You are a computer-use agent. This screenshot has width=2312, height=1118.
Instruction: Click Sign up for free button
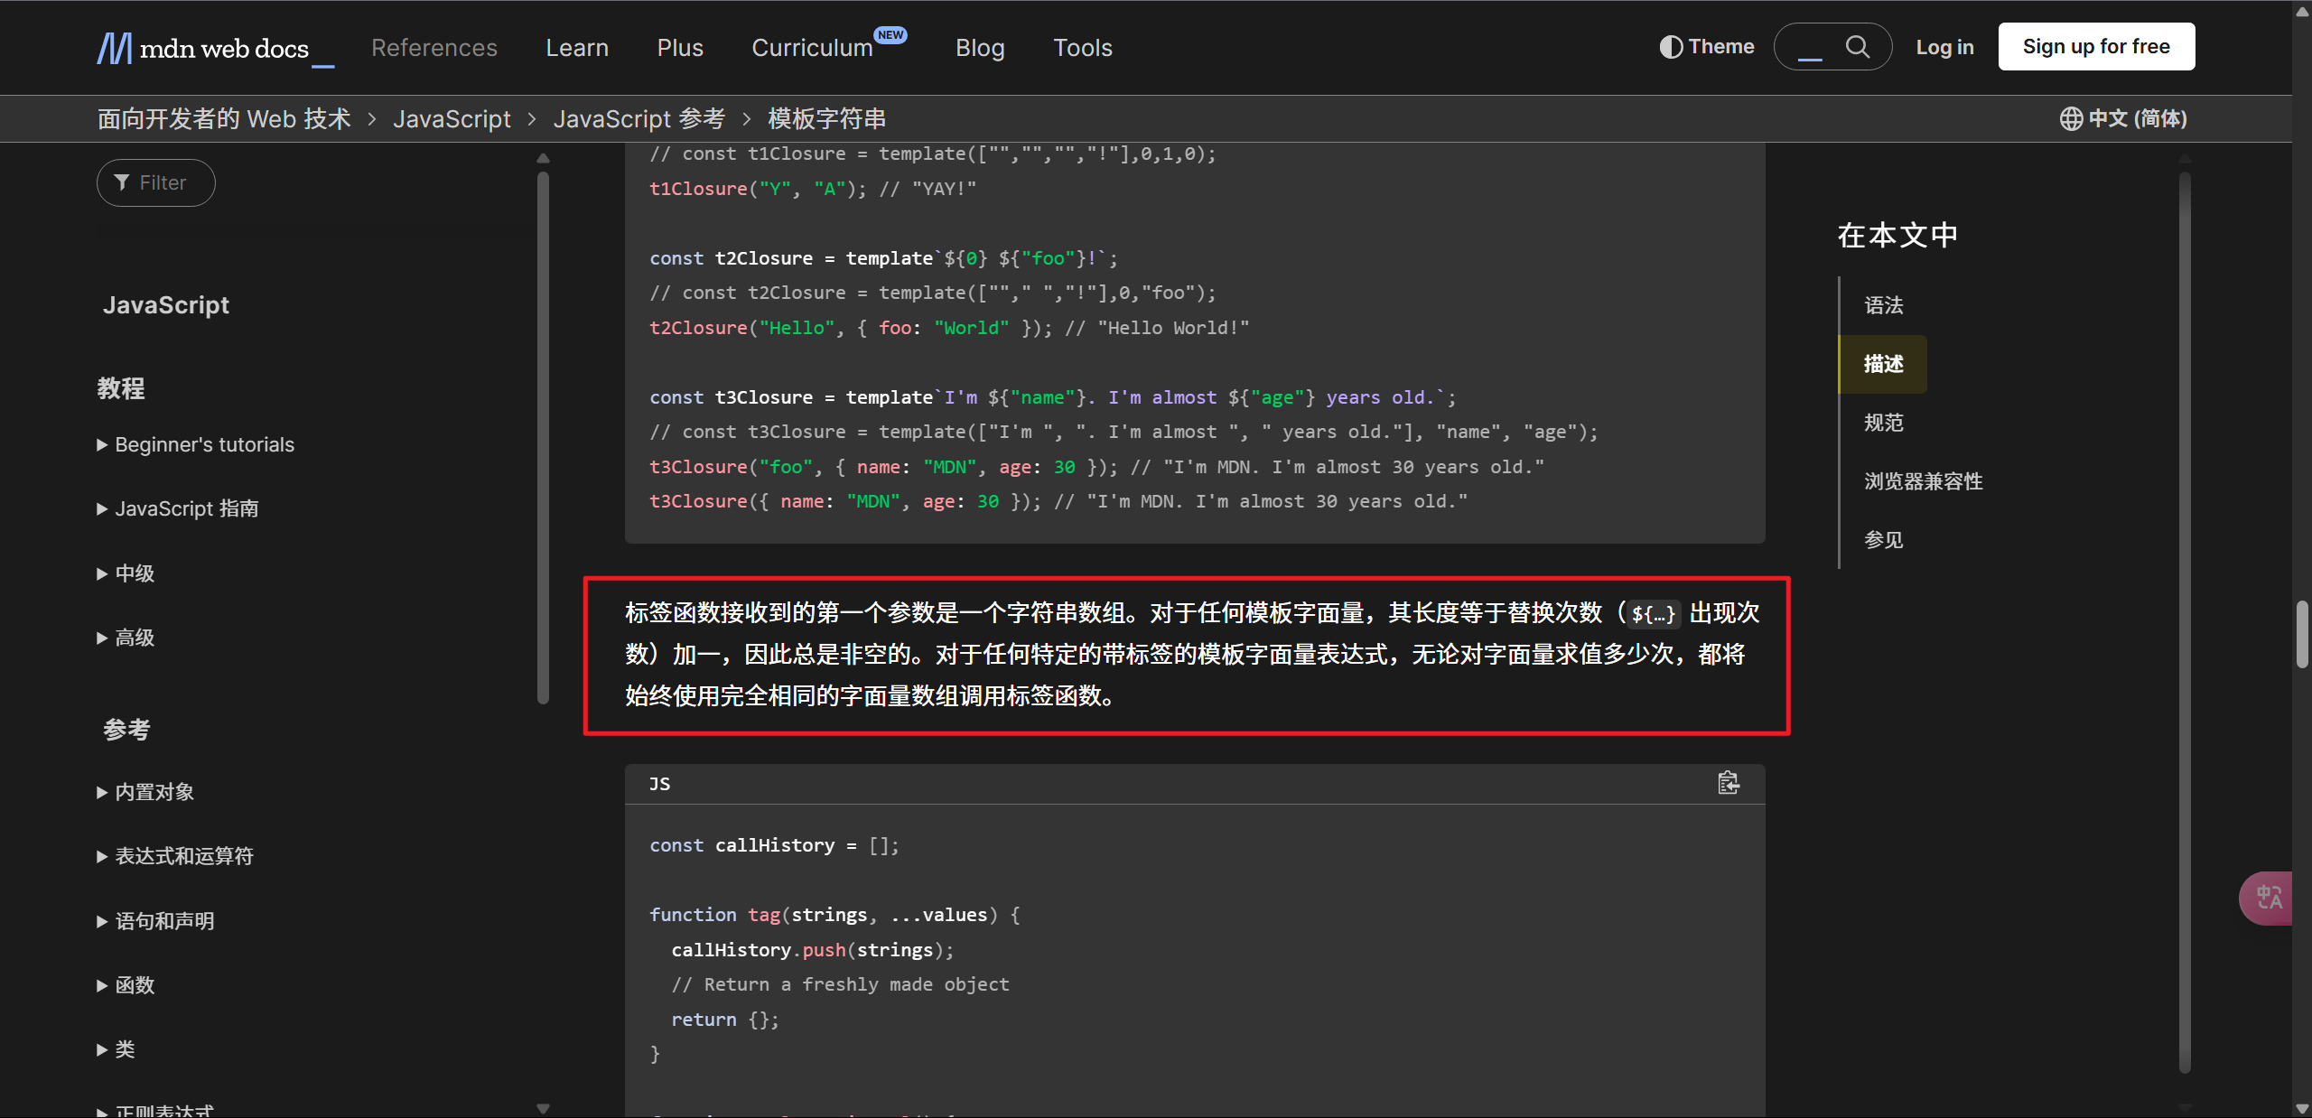(2096, 46)
